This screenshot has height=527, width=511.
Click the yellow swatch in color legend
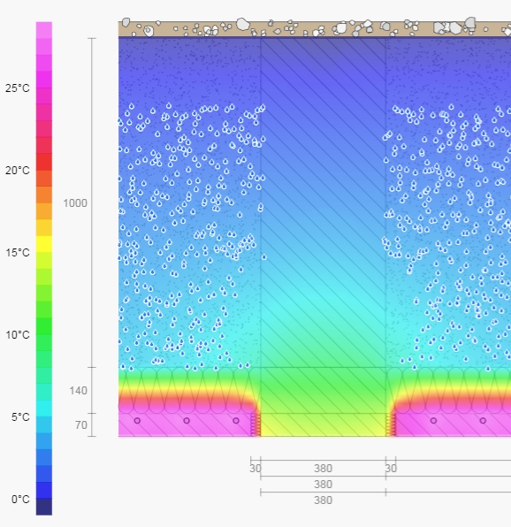pyautogui.click(x=44, y=244)
